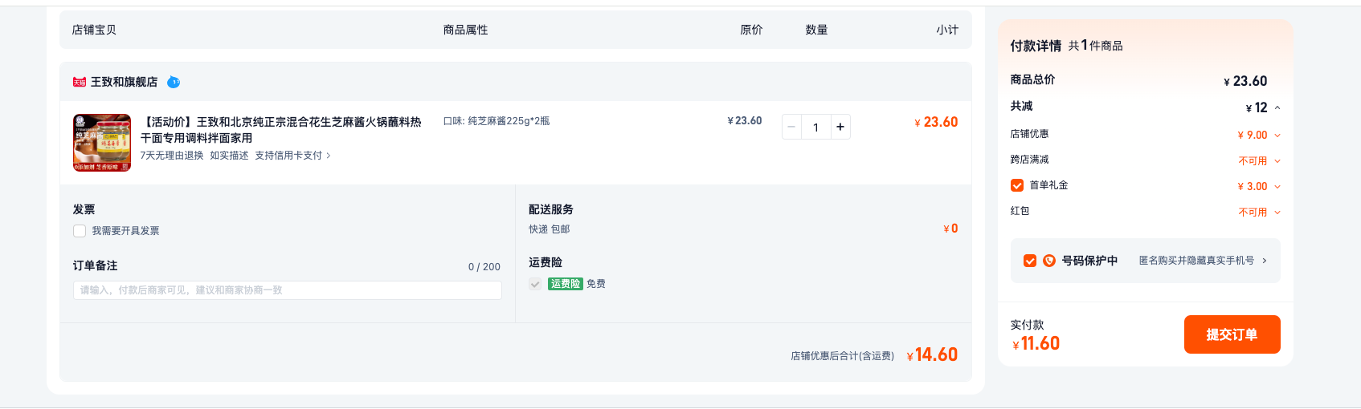Click the green 运费险 badge
This screenshot has height=409, width=1361.
click(566, 284)
